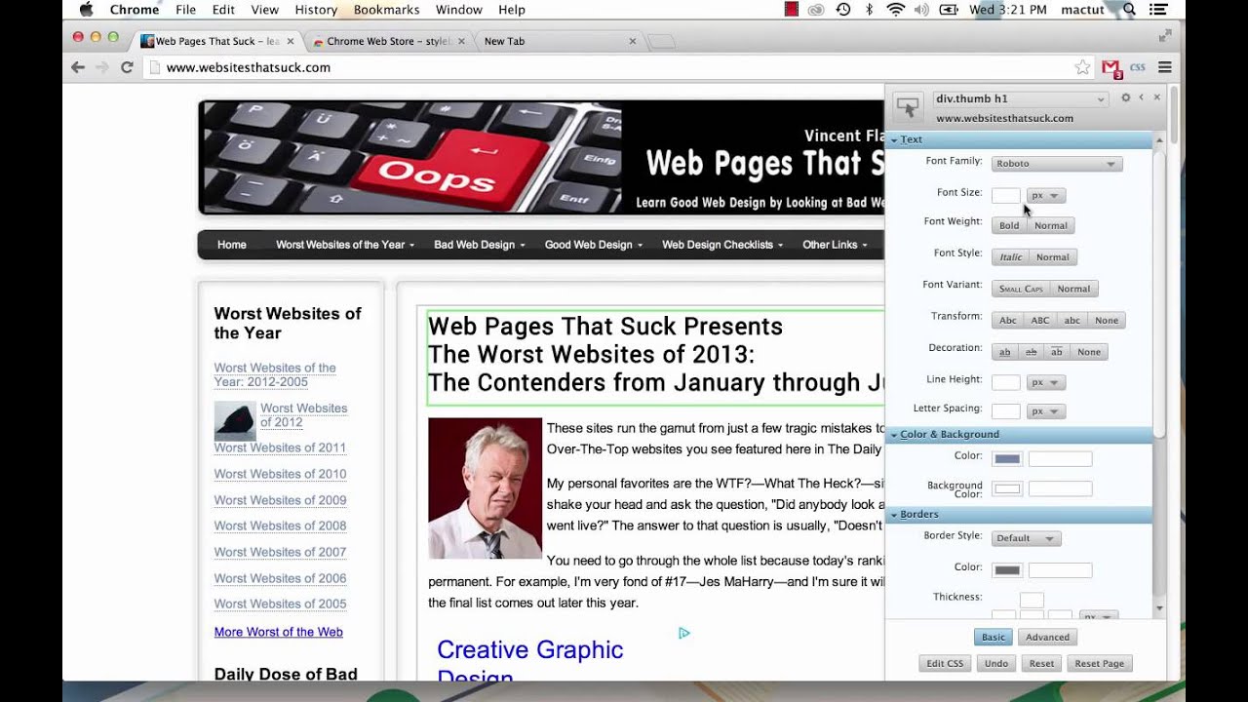This screenshot has width=1248, height=702.
Task: Set Font Weight to Bold
Action: point(1009,225)
